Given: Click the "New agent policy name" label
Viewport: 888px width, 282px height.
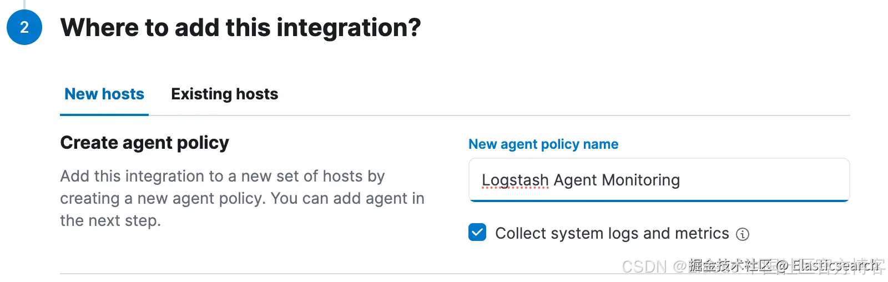Looking at the screenshot, I should [543, 144].
